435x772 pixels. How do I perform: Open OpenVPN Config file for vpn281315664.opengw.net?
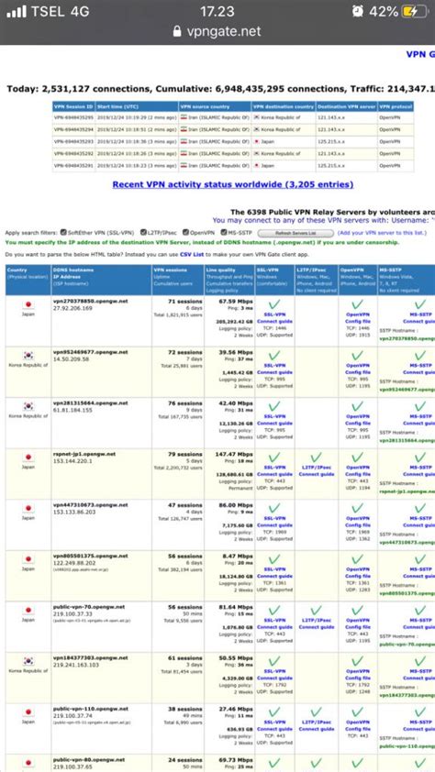coord(358,420)
